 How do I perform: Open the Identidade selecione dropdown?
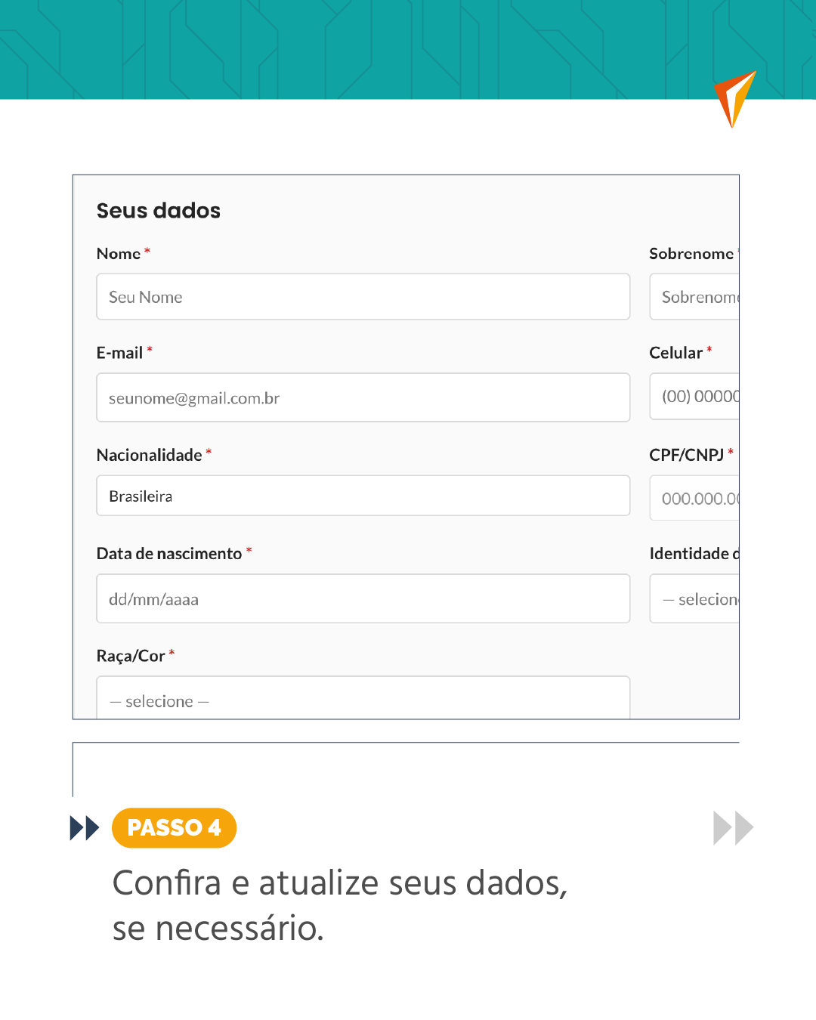pyautogui.click(x=695, y=598)
